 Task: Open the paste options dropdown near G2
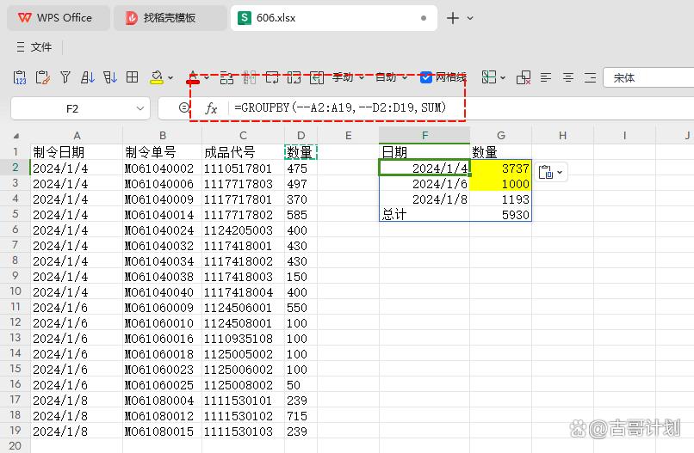click(550, 172)
